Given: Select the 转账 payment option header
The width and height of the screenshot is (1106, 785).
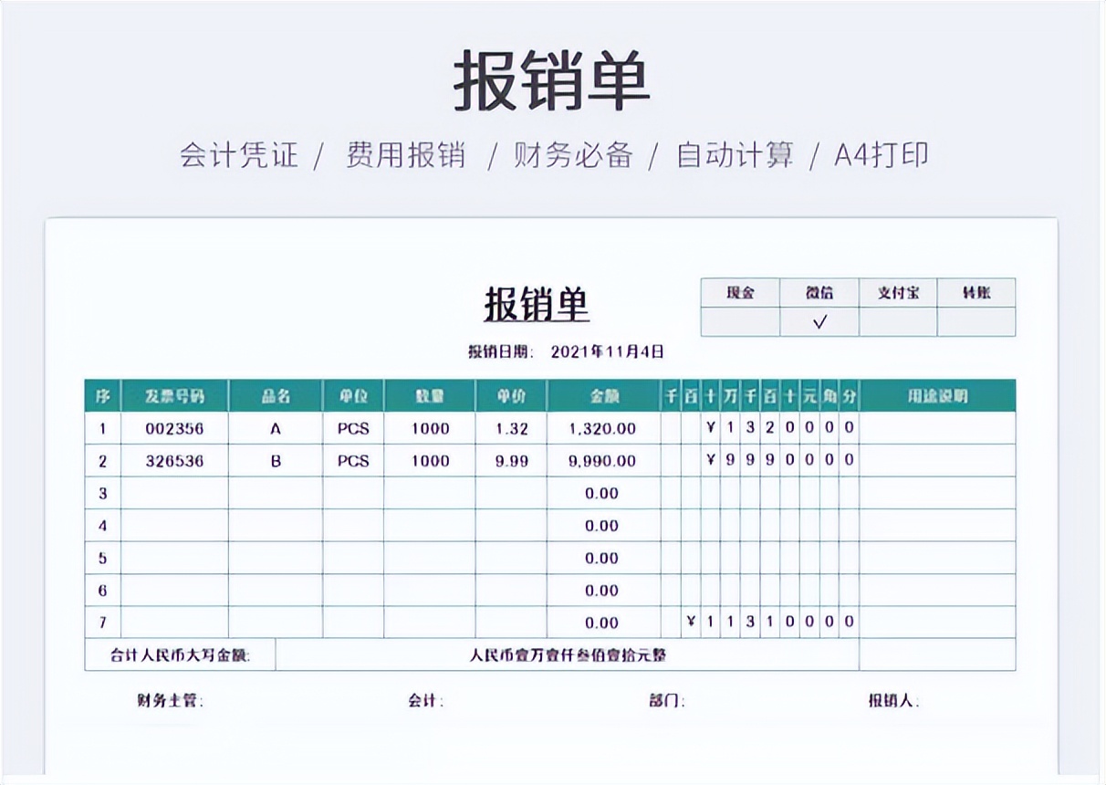Looking at the screenshot, I should pos(975,292).
